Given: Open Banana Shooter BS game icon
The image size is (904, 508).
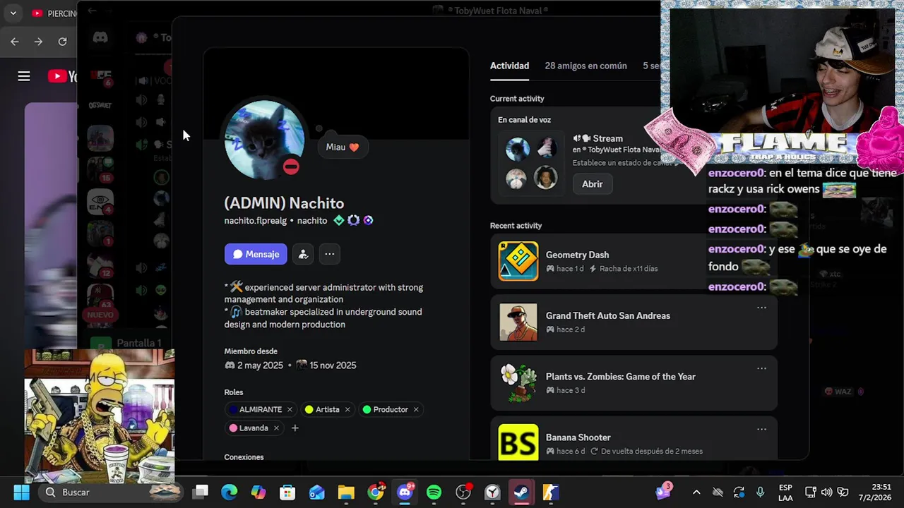Looking at the screenshot, I should 518,442.
